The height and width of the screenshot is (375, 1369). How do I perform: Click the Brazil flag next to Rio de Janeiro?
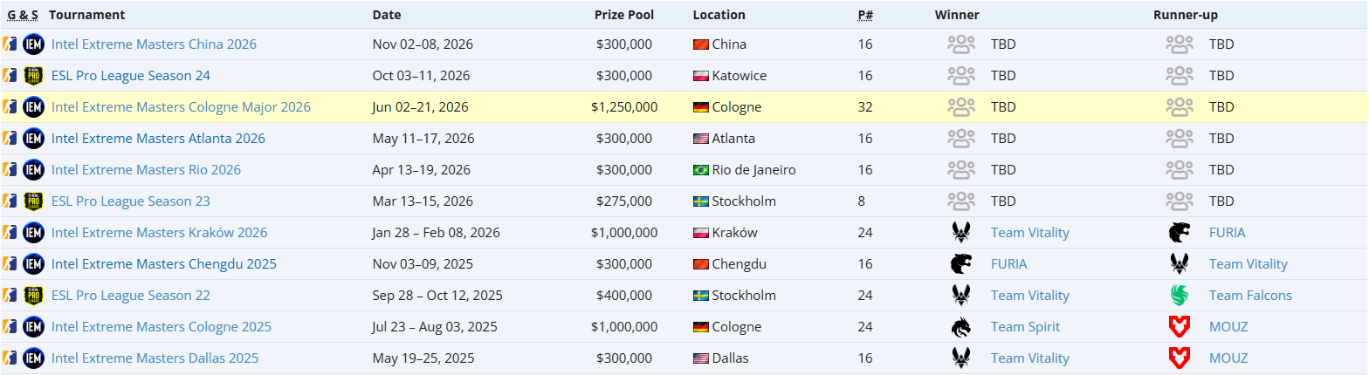700,170
